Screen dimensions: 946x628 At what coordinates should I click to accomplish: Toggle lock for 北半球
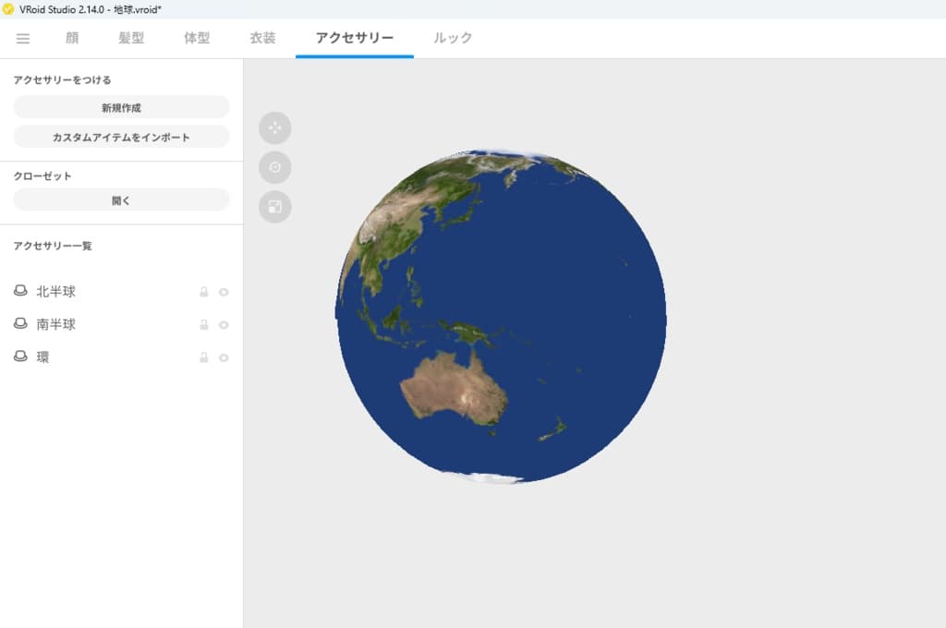pyautogui.click(x=204, y=292)
